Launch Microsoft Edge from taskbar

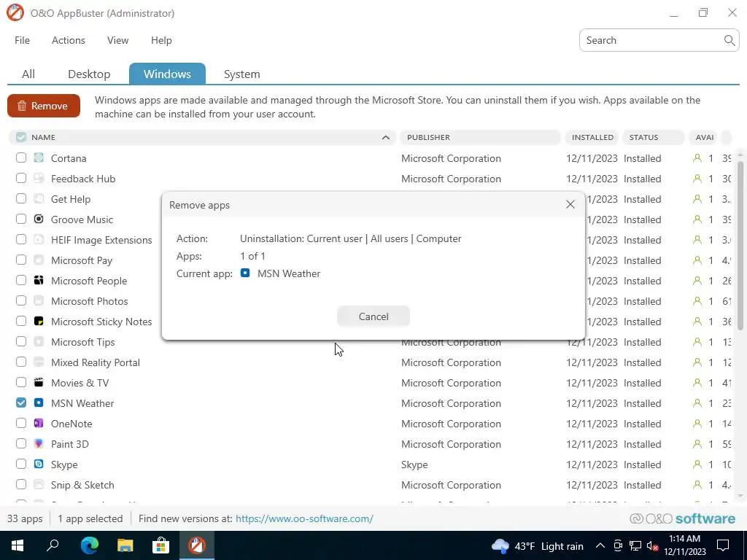(89, 545)
